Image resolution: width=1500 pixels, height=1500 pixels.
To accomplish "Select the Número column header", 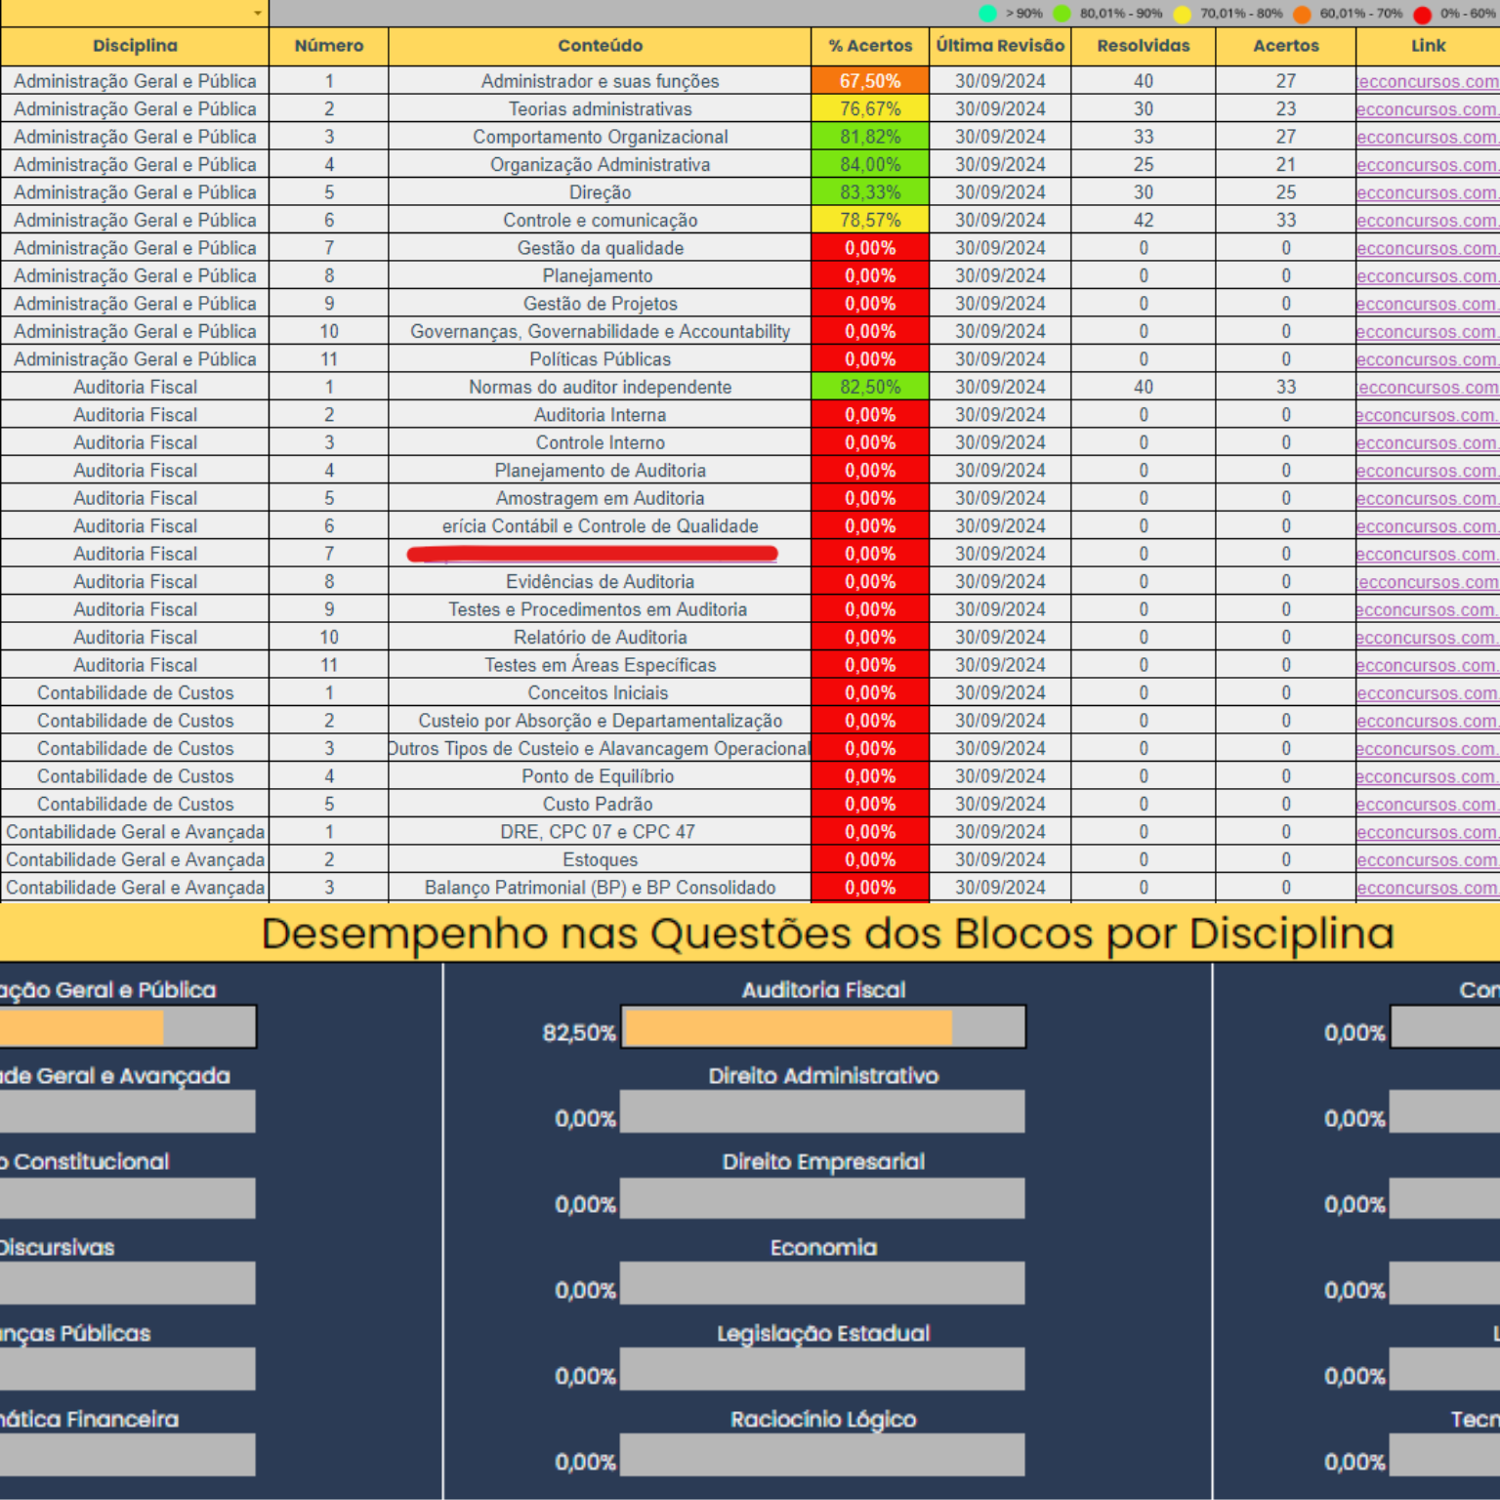I will click(x=329, y=46).
